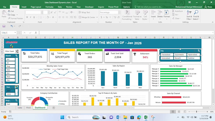The height and width of the screenshot is (121, 215).
Task: Click Merge & Center button
Action: coord(87,17)
